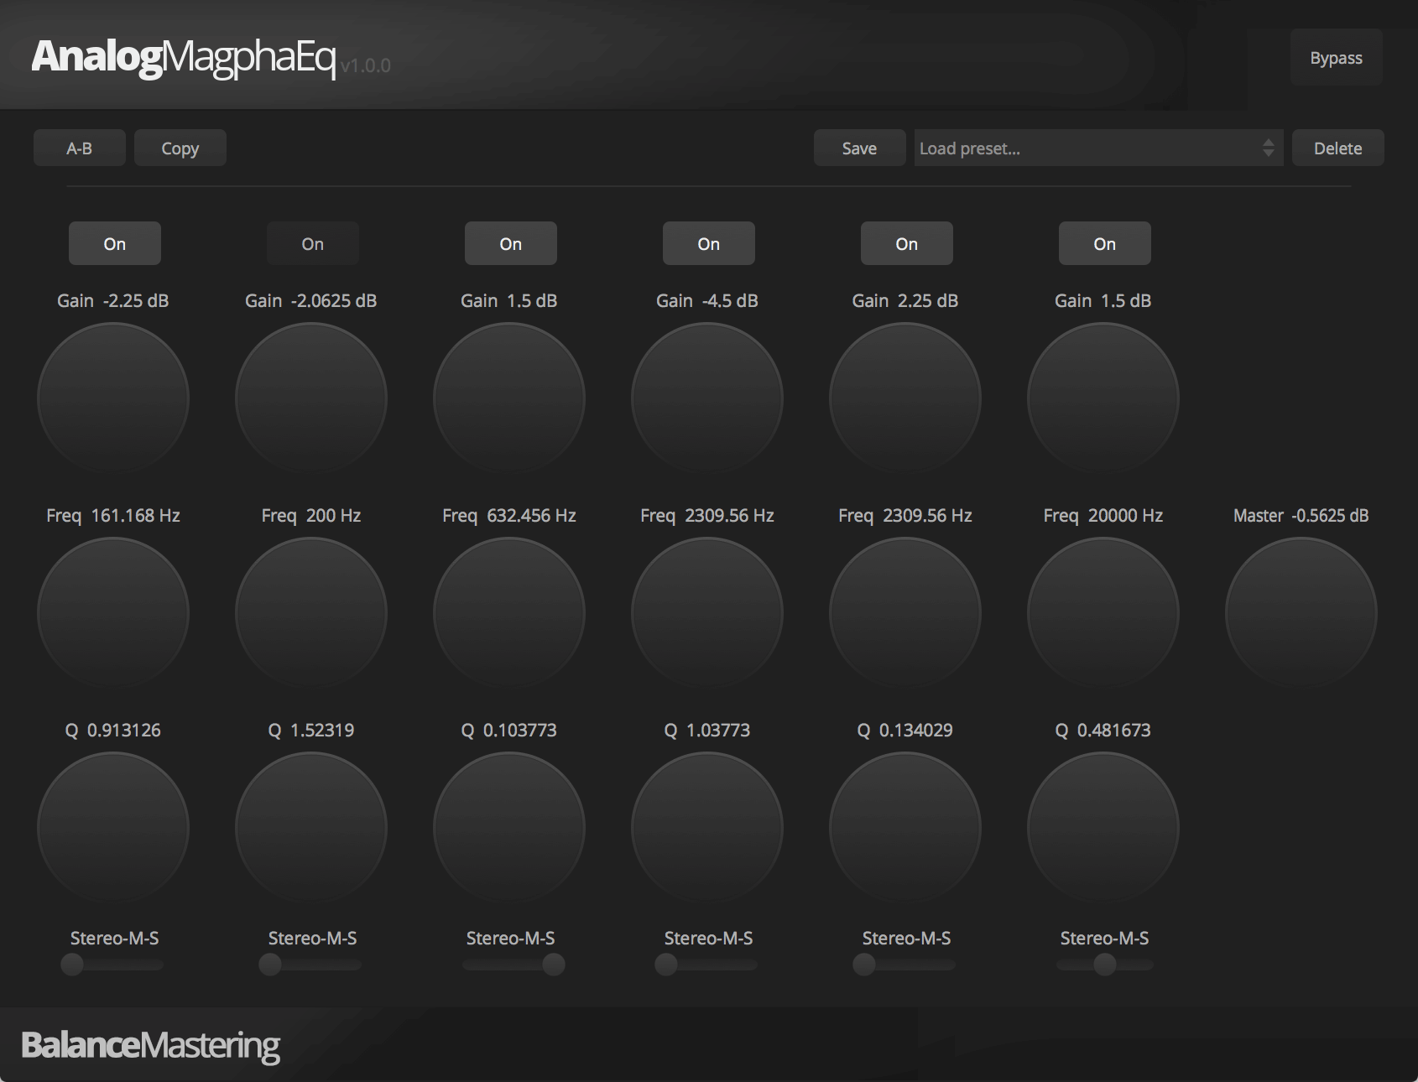Click Stereo-M-S slider under Q 0.913126

(112, 965)
